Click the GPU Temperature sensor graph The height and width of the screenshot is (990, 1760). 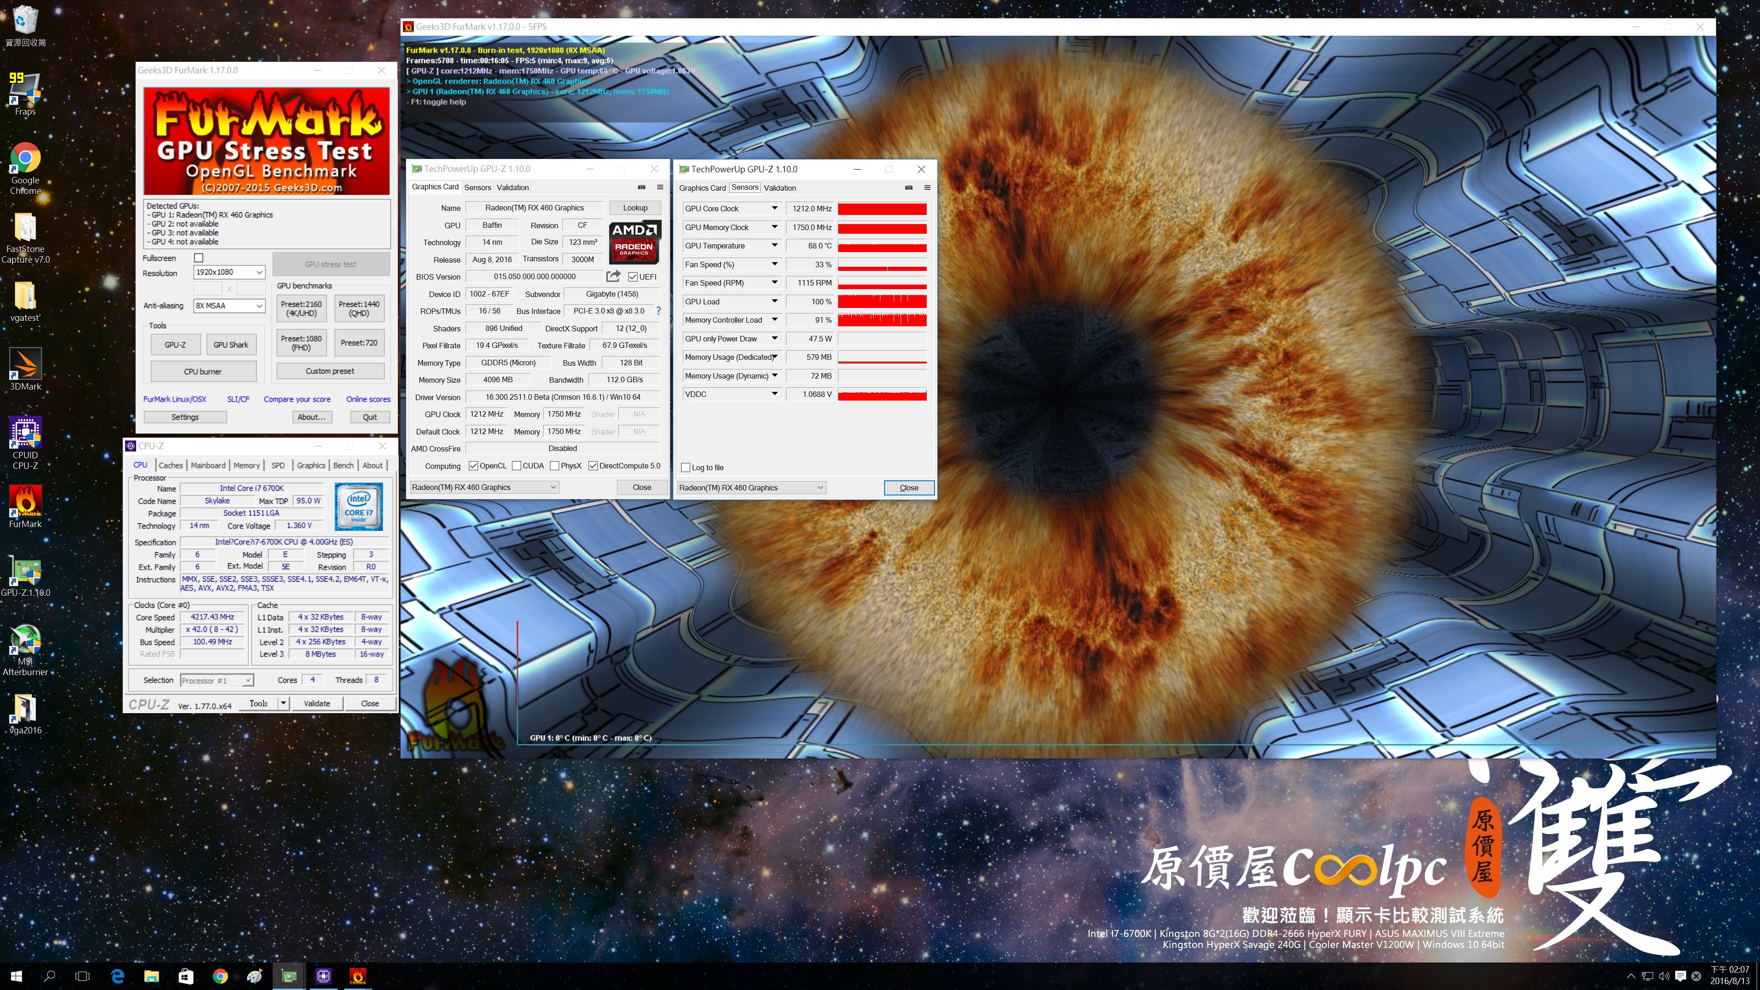click(882, 246)
